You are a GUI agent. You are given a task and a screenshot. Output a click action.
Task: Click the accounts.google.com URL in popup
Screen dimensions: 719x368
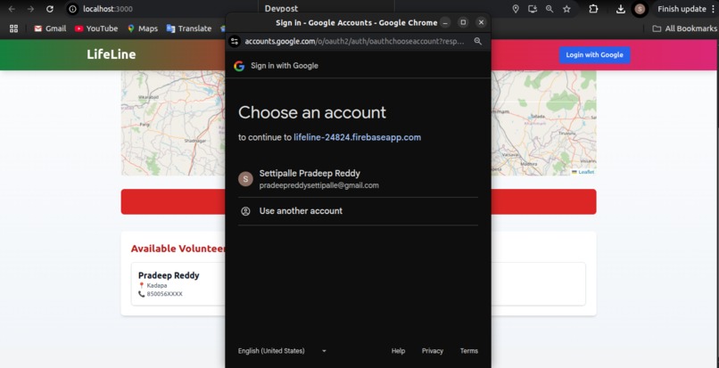pyautogui.click(x=354, y=41)
